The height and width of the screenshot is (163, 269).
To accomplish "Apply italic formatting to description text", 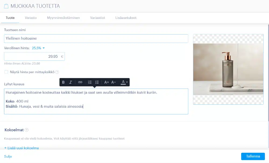I will tap(70, 82).
